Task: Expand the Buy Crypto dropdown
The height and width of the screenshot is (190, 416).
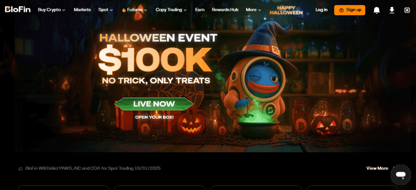Action: (x=52, y=10)
